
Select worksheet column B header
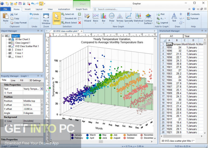click(x=177, y=40)
